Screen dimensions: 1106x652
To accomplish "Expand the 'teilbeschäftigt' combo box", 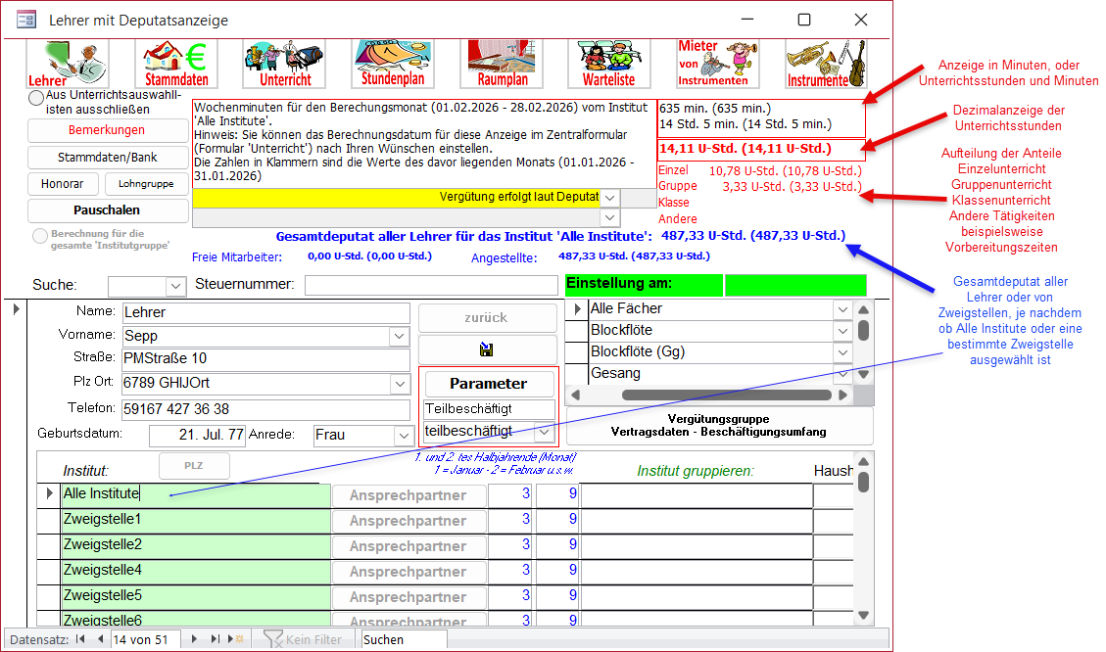I will coord(544,431).
